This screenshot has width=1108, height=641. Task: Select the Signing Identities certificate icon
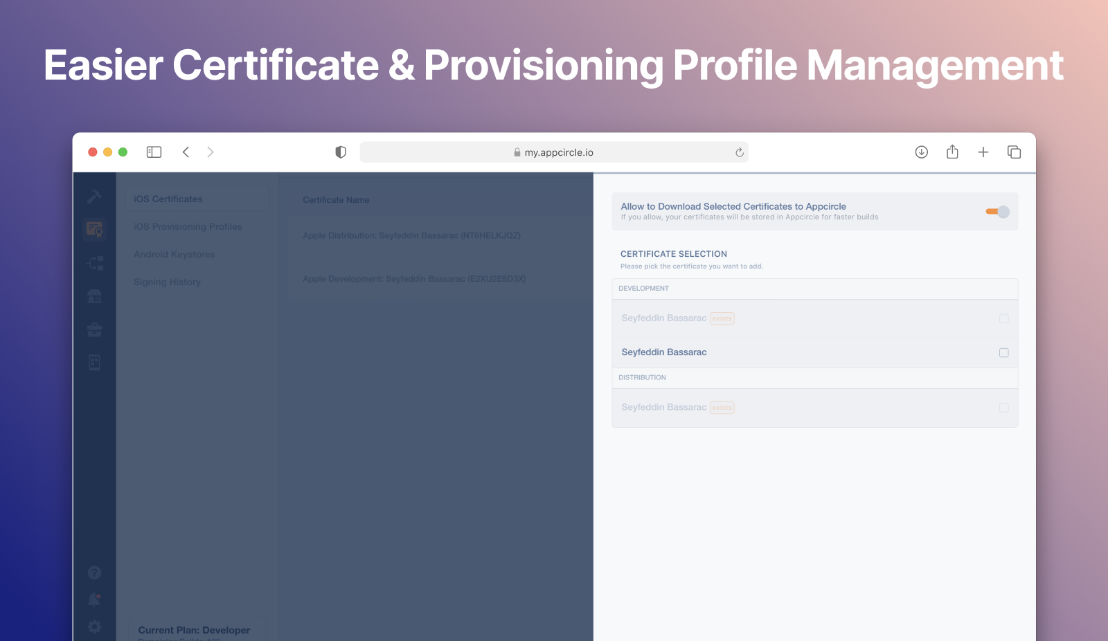point(94,229)
